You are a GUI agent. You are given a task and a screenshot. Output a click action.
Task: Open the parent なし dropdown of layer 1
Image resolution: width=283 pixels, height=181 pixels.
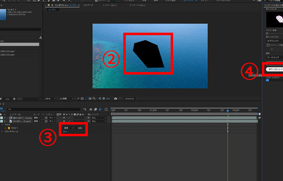[99, 118]
